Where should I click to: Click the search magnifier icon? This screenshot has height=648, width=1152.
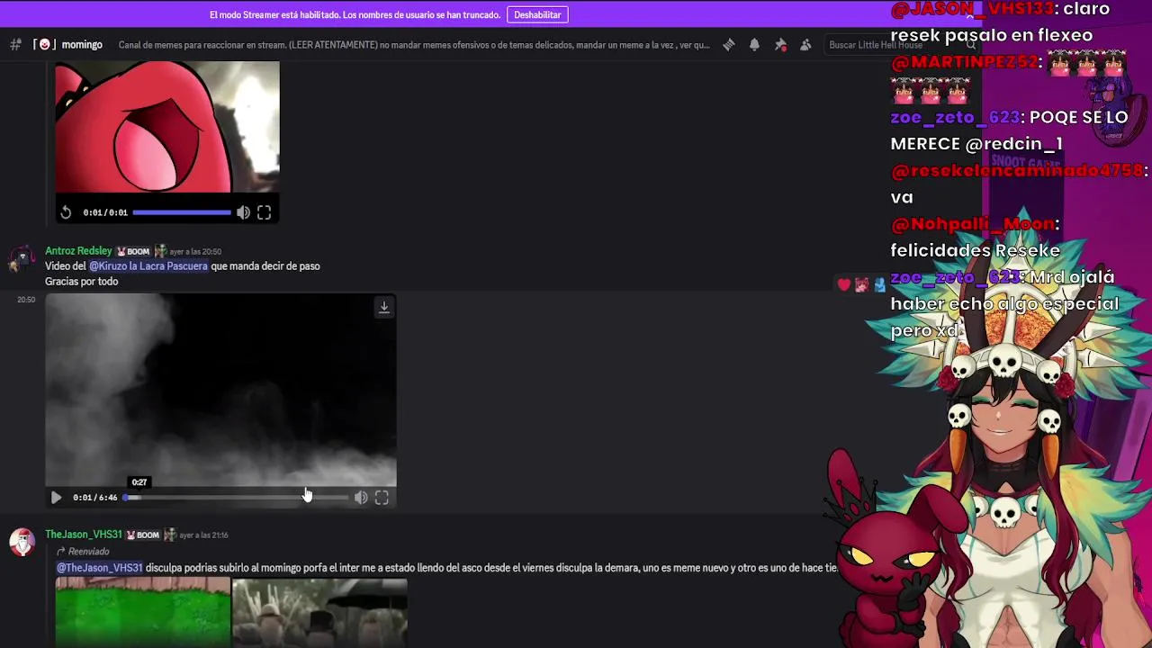point(971,45)
